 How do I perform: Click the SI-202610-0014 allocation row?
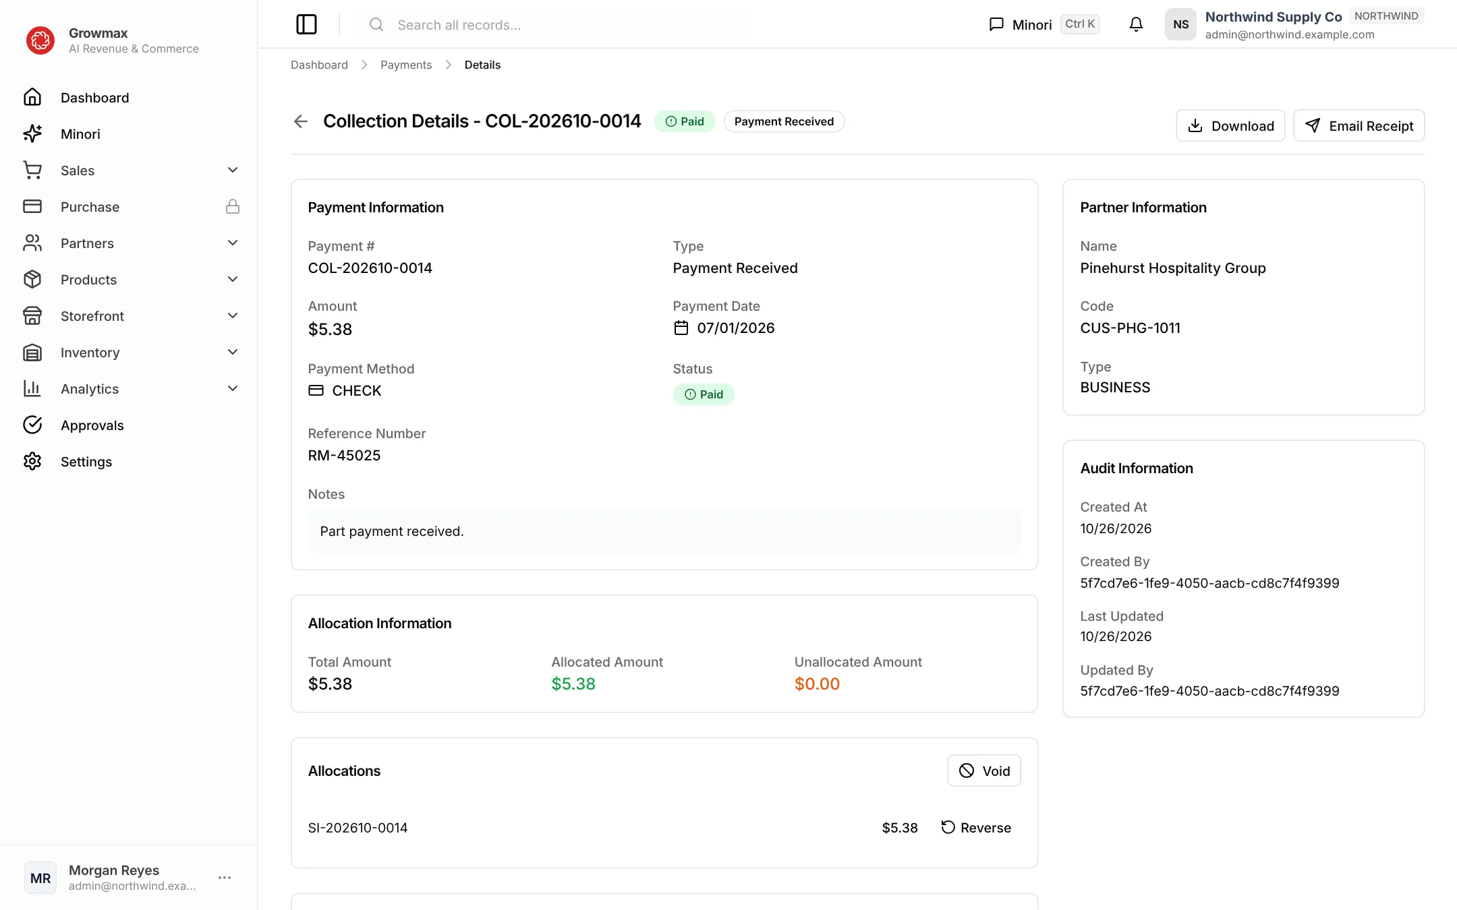(x=664, y=828)
